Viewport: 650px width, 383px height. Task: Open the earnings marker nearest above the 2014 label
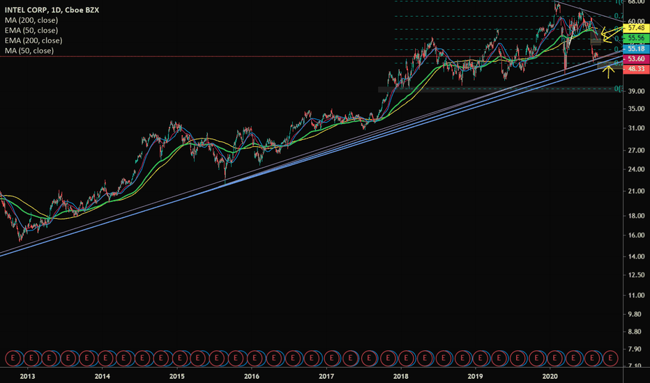[x=105, y=358]
